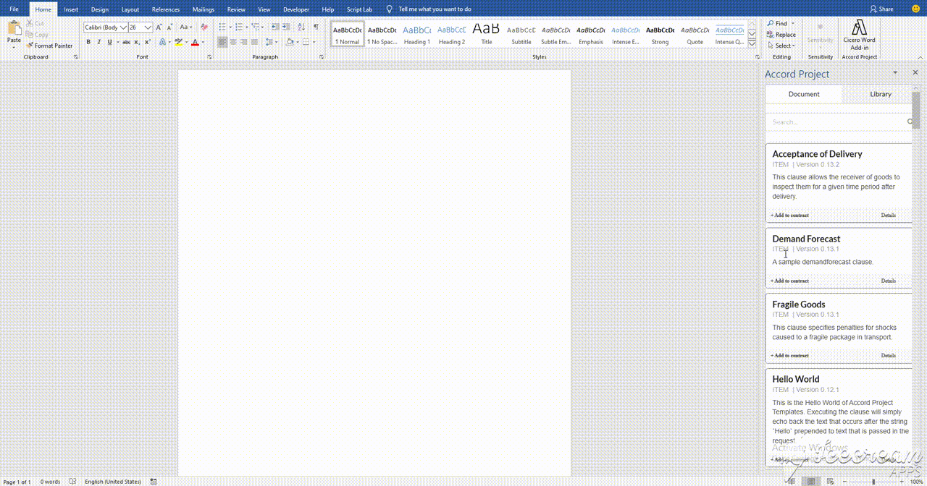Screen dimensions: 927x486
Task: Toggle show paragraph marks
Action: (316, 27)
